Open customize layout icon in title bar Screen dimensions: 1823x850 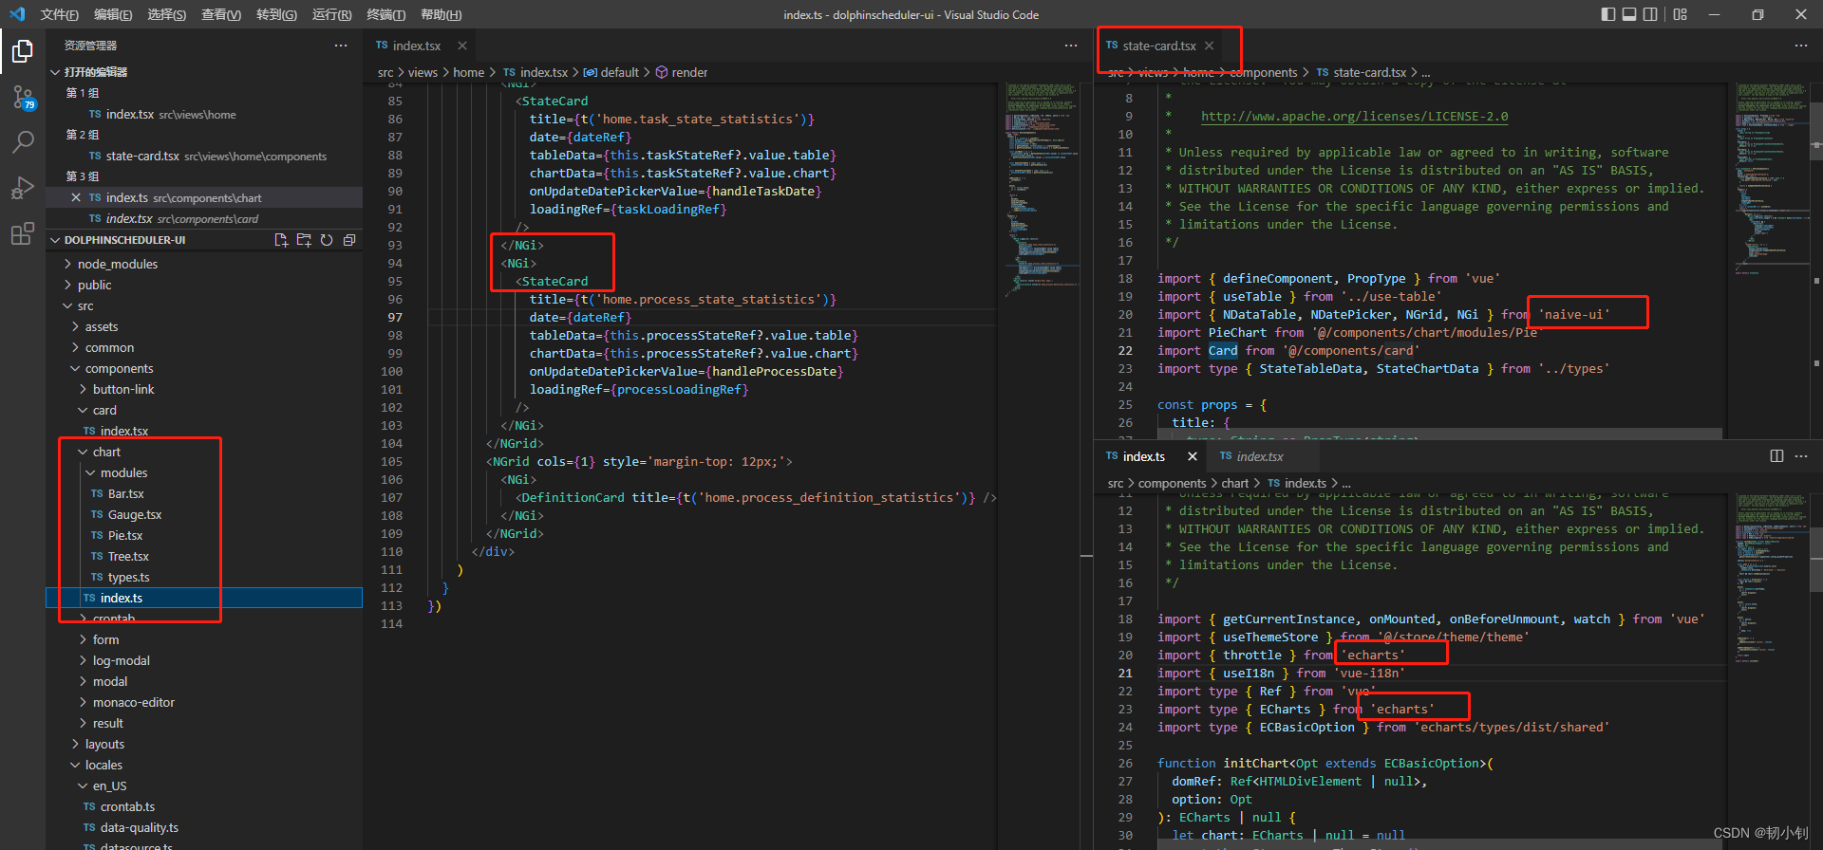click(x=1681, y=14)
